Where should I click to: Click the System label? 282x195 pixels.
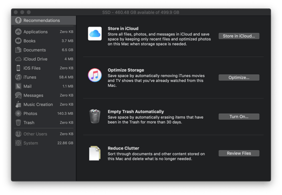point(31,143)
